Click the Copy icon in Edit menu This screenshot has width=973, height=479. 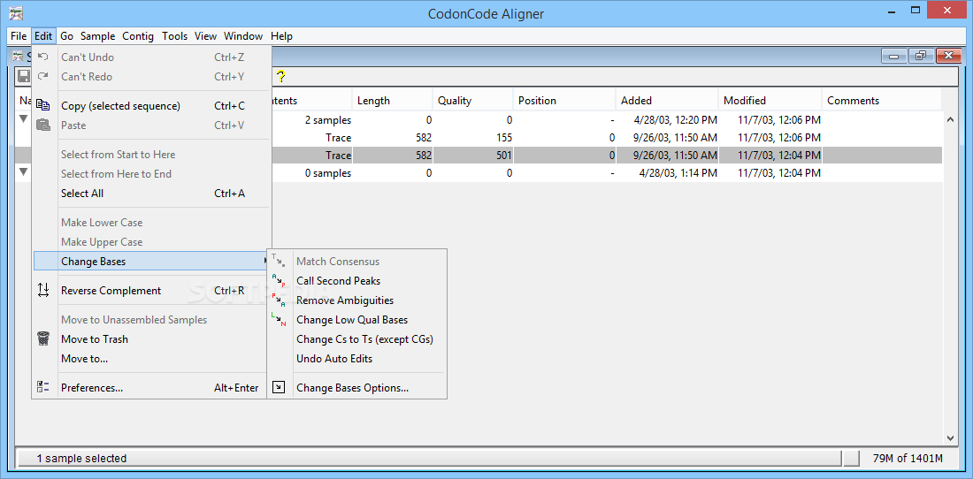[42, 105]
